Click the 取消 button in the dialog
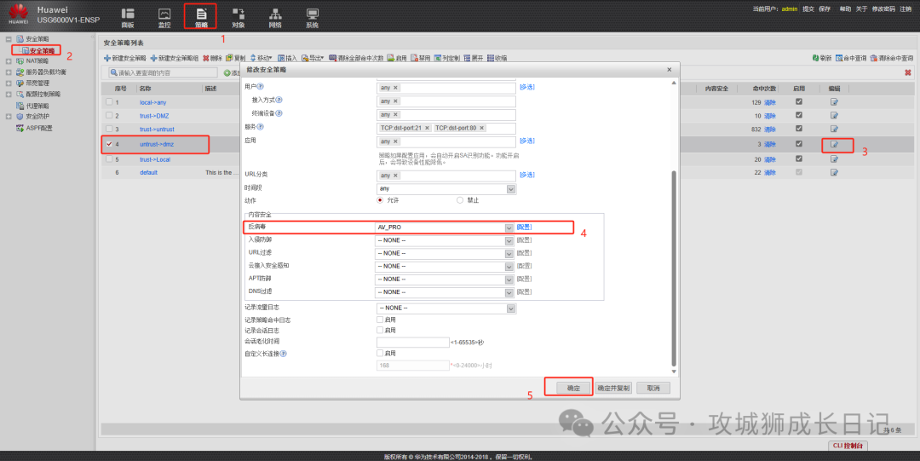Image resolution: width=920 pixels, height=461 pixels. coord(653,388)
